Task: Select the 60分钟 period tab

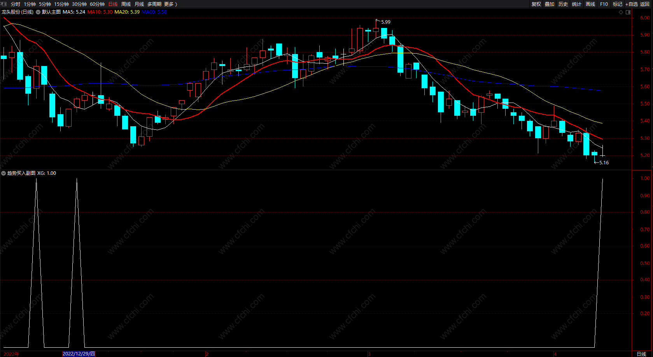Action: (x=97, y=4)
